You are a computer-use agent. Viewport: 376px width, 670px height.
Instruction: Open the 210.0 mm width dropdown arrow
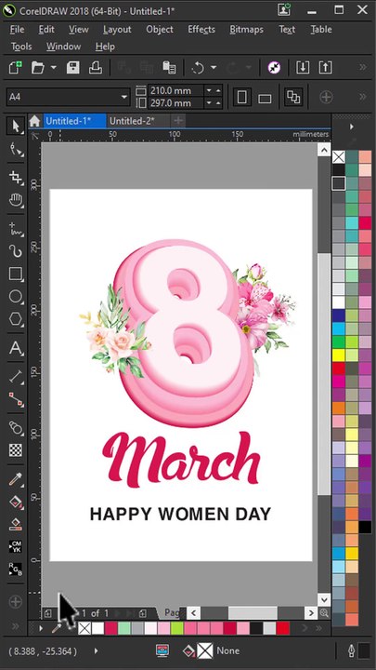pos(209,90)
